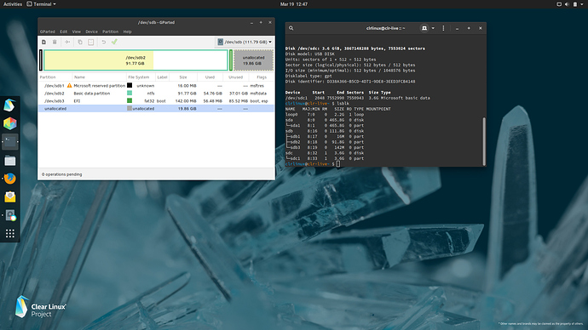588x330 pixels.
Task: Expand the terminal new-tab dropdown arrow
Action: coord(433,28)
